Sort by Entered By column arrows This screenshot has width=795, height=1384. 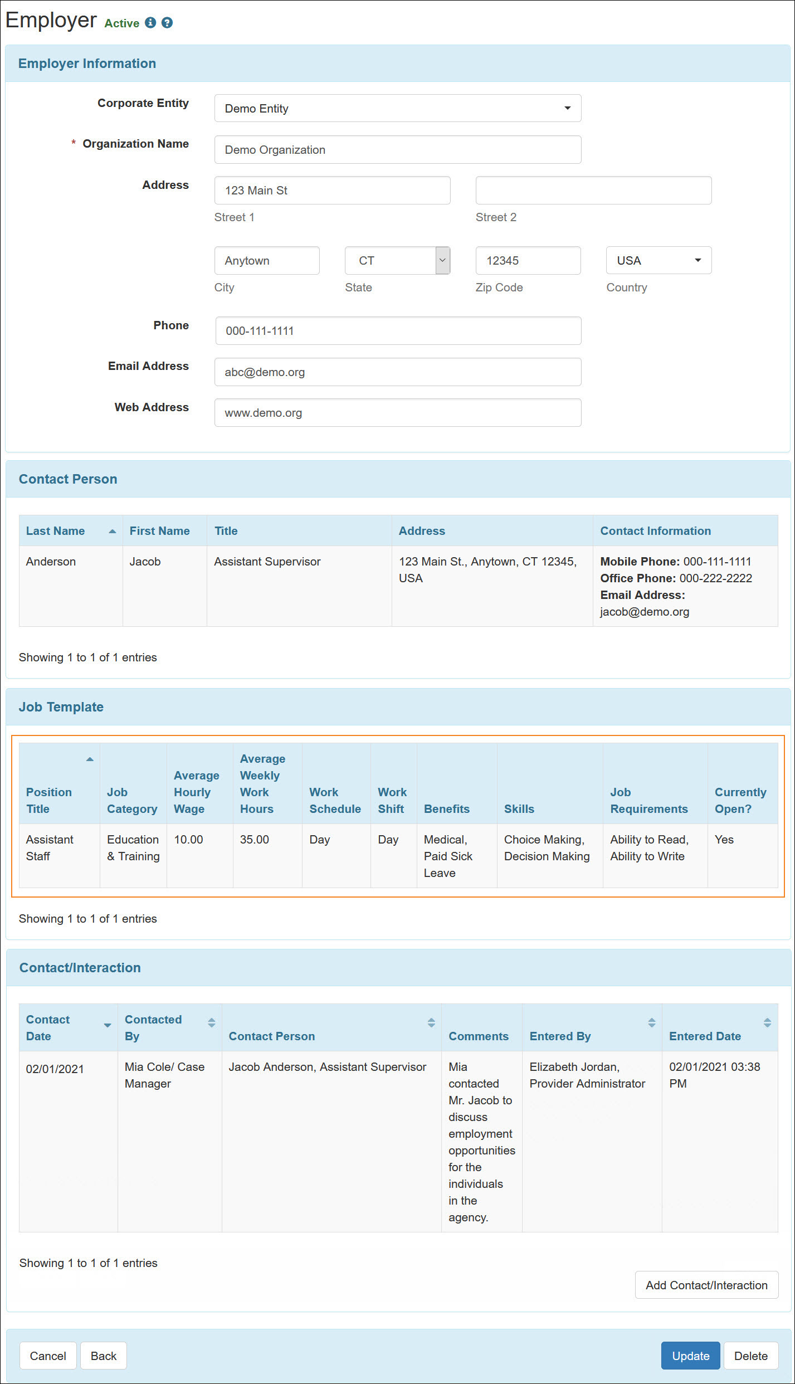tap(651, 1022)
